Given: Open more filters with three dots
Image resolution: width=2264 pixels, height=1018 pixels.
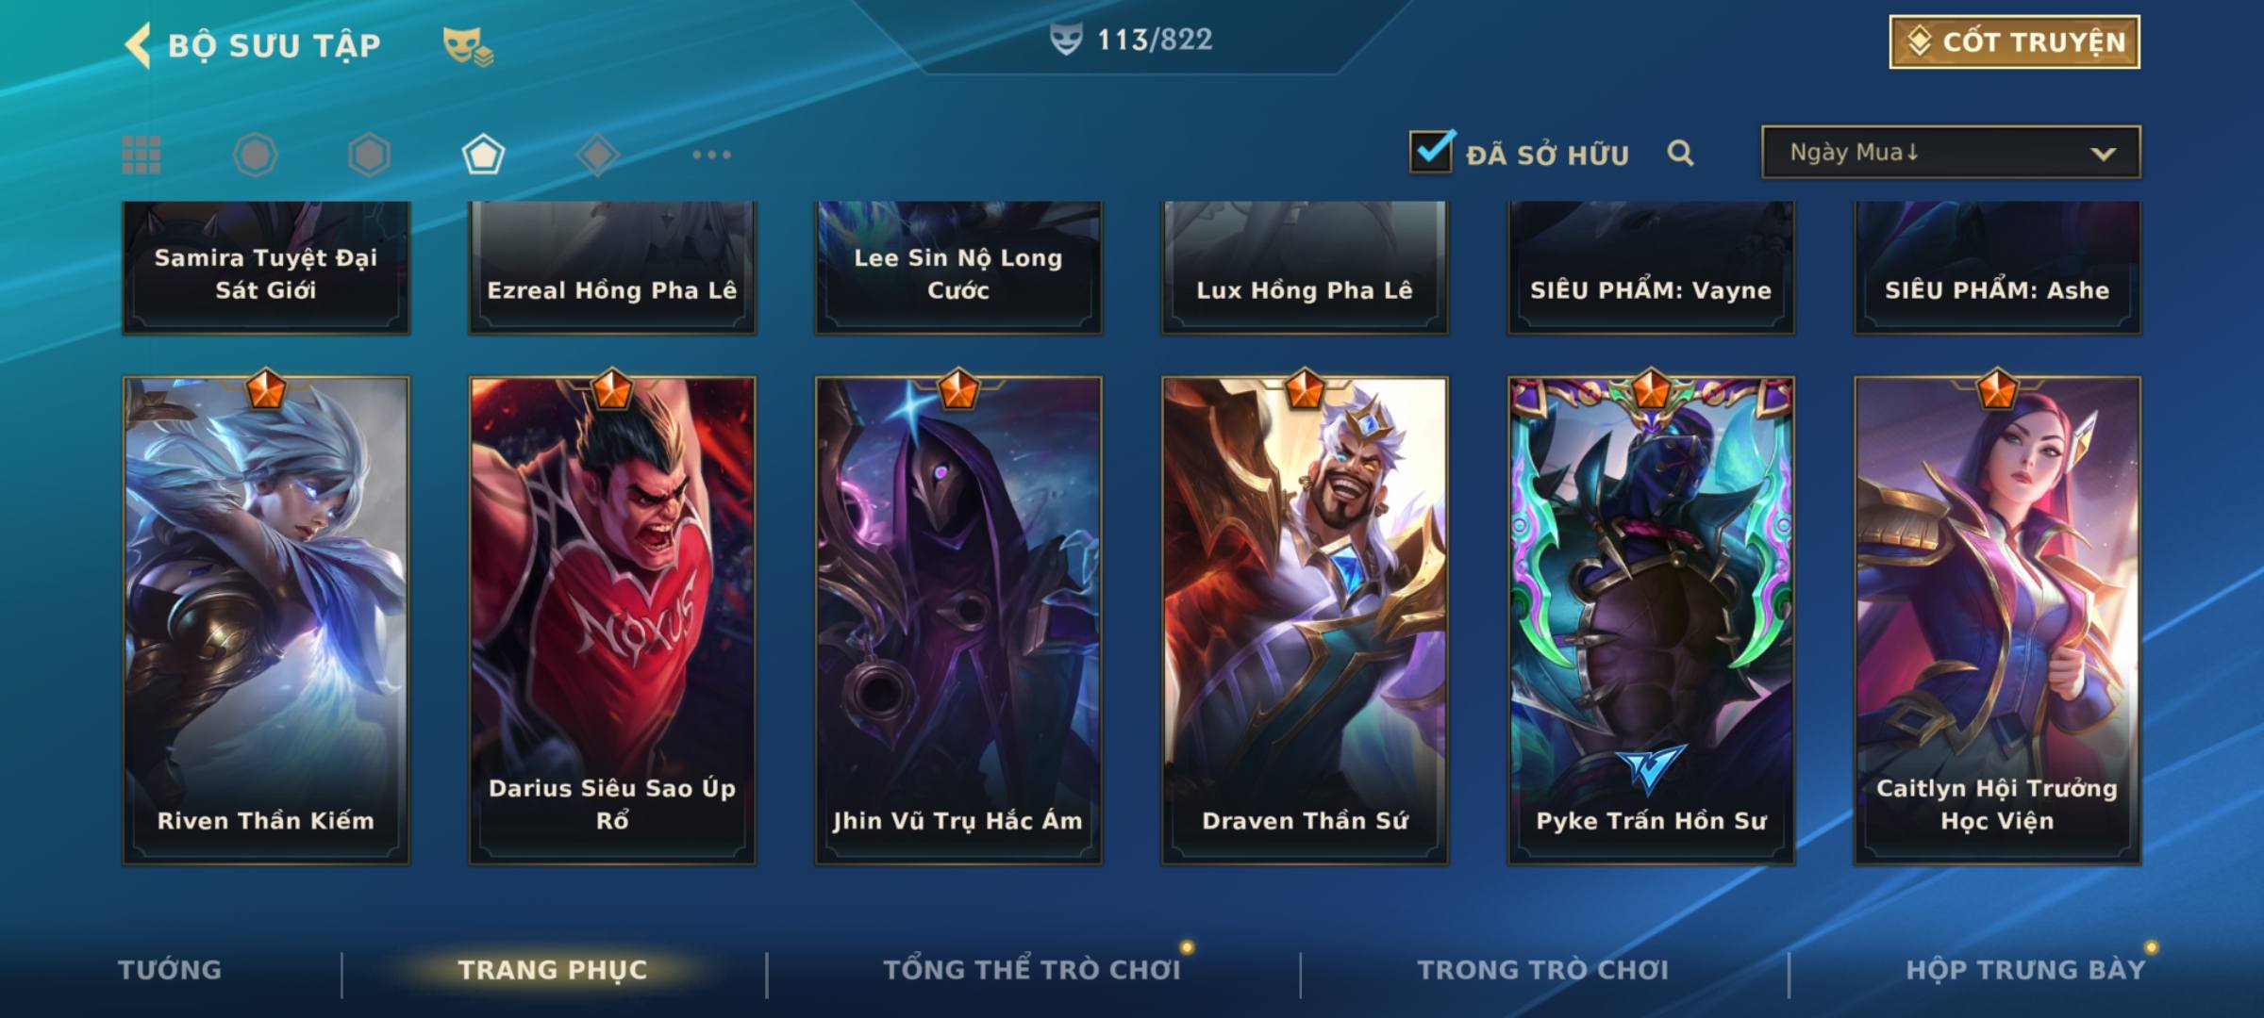Looking at the screenshot, I should tap(711, 155).
